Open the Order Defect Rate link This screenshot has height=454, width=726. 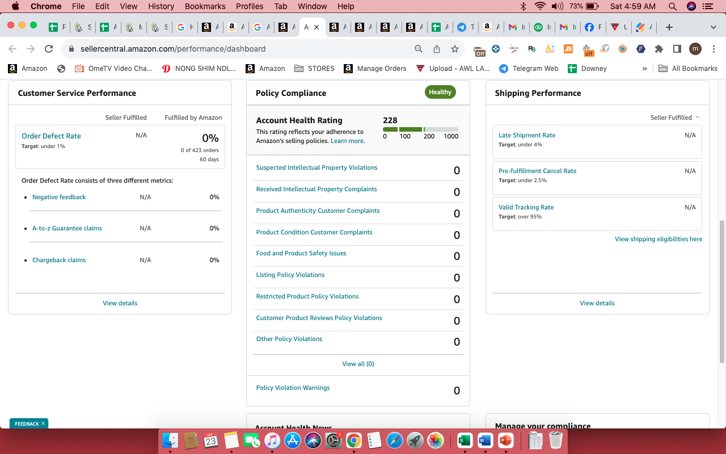click(51, 136)
